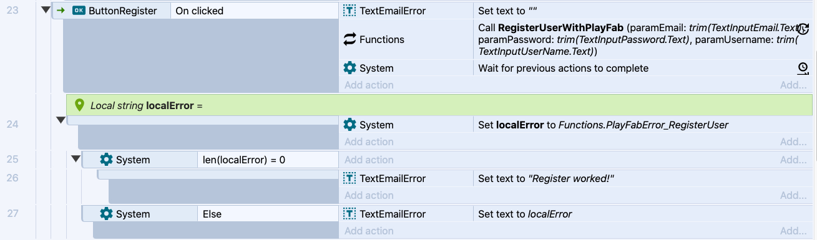Click Add... link in event 25 row
The width and height of the screenshot is (817, 240).
tap(793, 160)
